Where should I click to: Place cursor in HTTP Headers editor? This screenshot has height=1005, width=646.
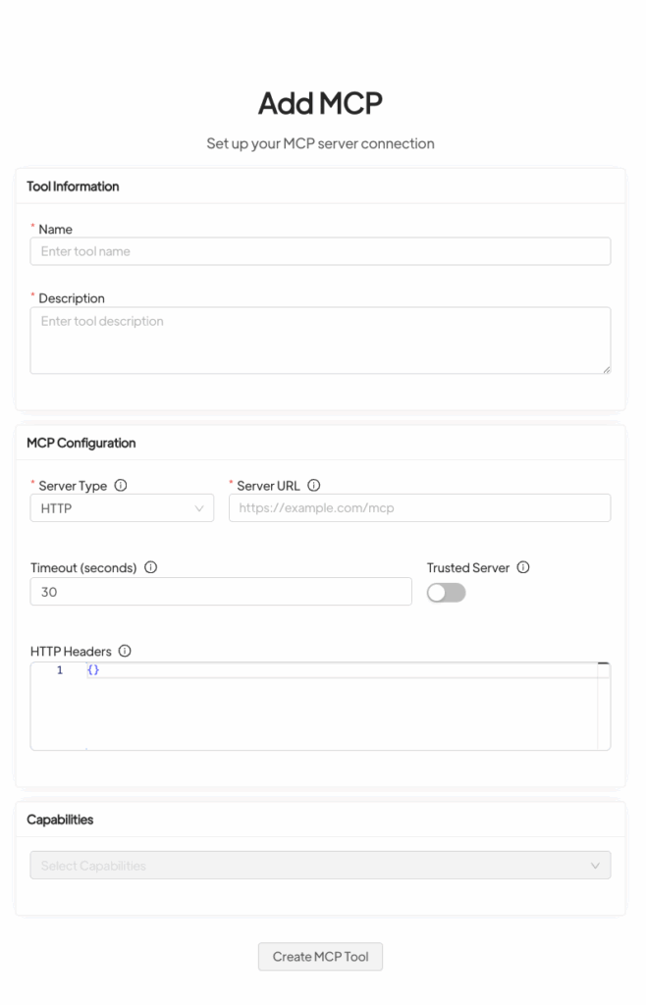(334, 707)
